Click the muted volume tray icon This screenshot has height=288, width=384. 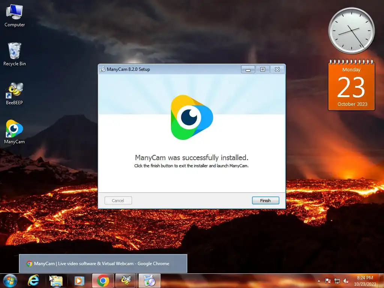[x=346, y=281]
